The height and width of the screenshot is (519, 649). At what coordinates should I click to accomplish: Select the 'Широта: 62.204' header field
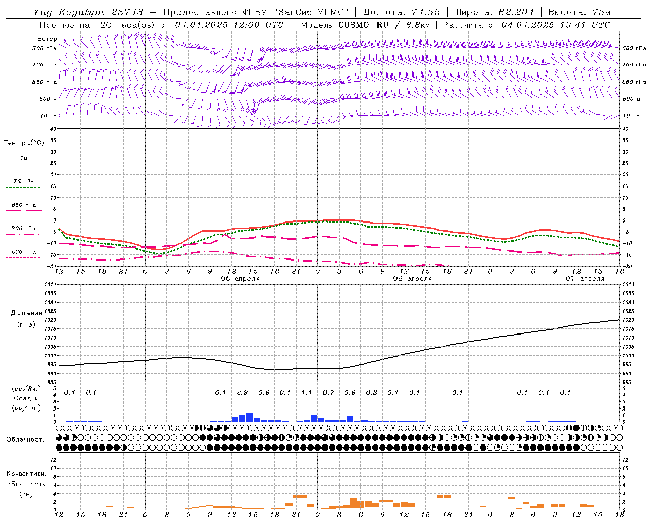pyautogui.click(x=494, y=12)
